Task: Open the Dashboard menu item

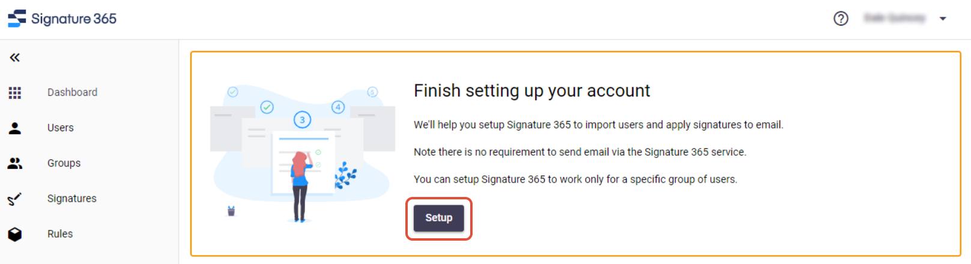Action: click(x=72, y=92)
